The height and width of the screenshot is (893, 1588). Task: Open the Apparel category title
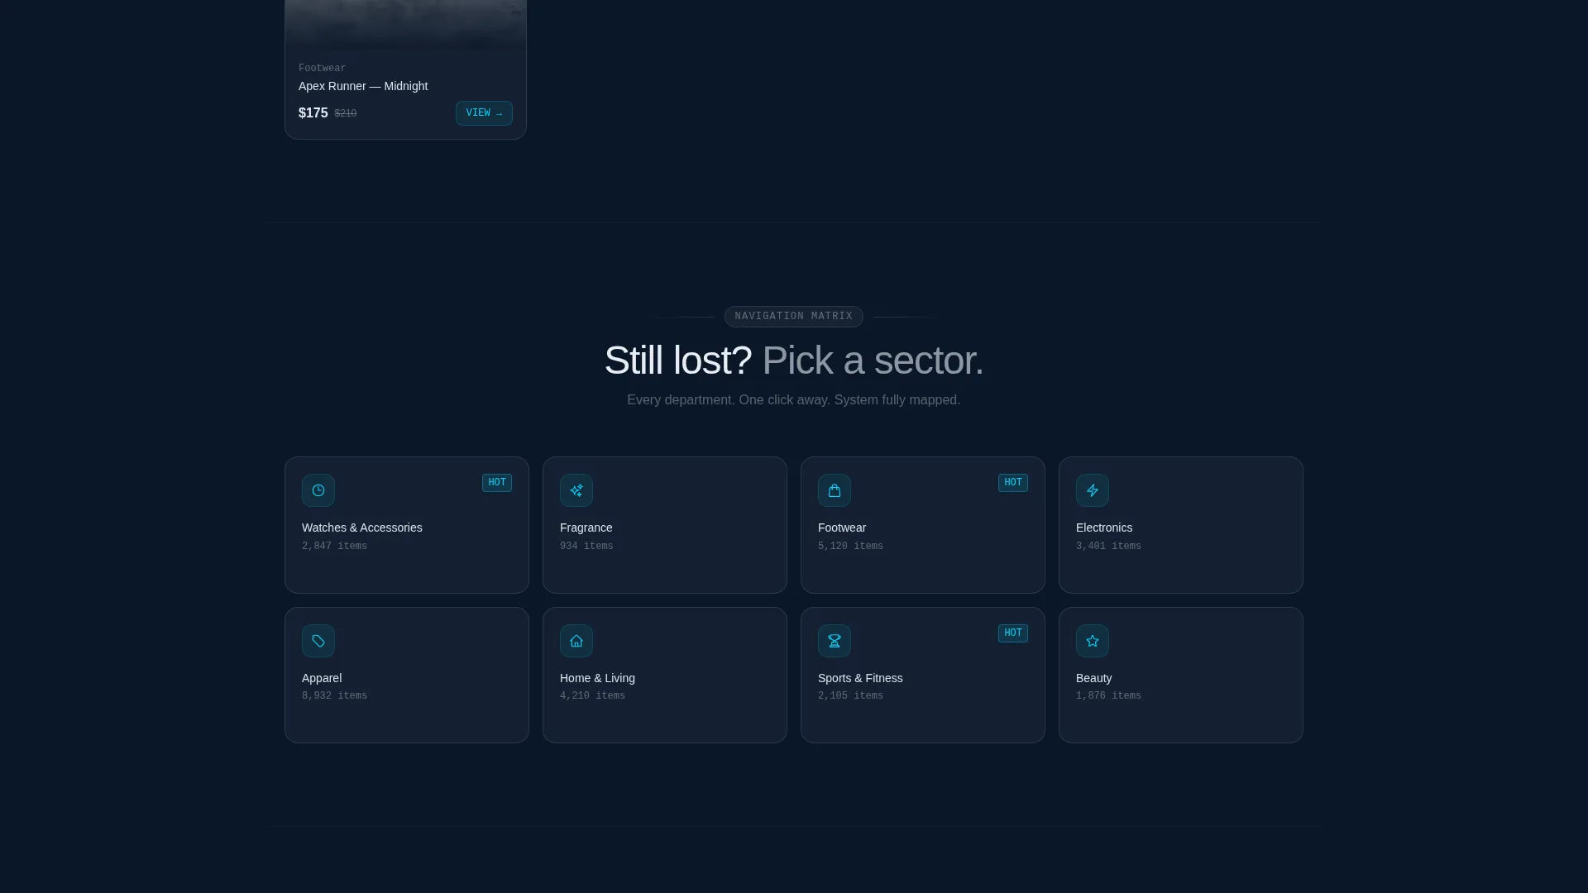pos(322,678)
